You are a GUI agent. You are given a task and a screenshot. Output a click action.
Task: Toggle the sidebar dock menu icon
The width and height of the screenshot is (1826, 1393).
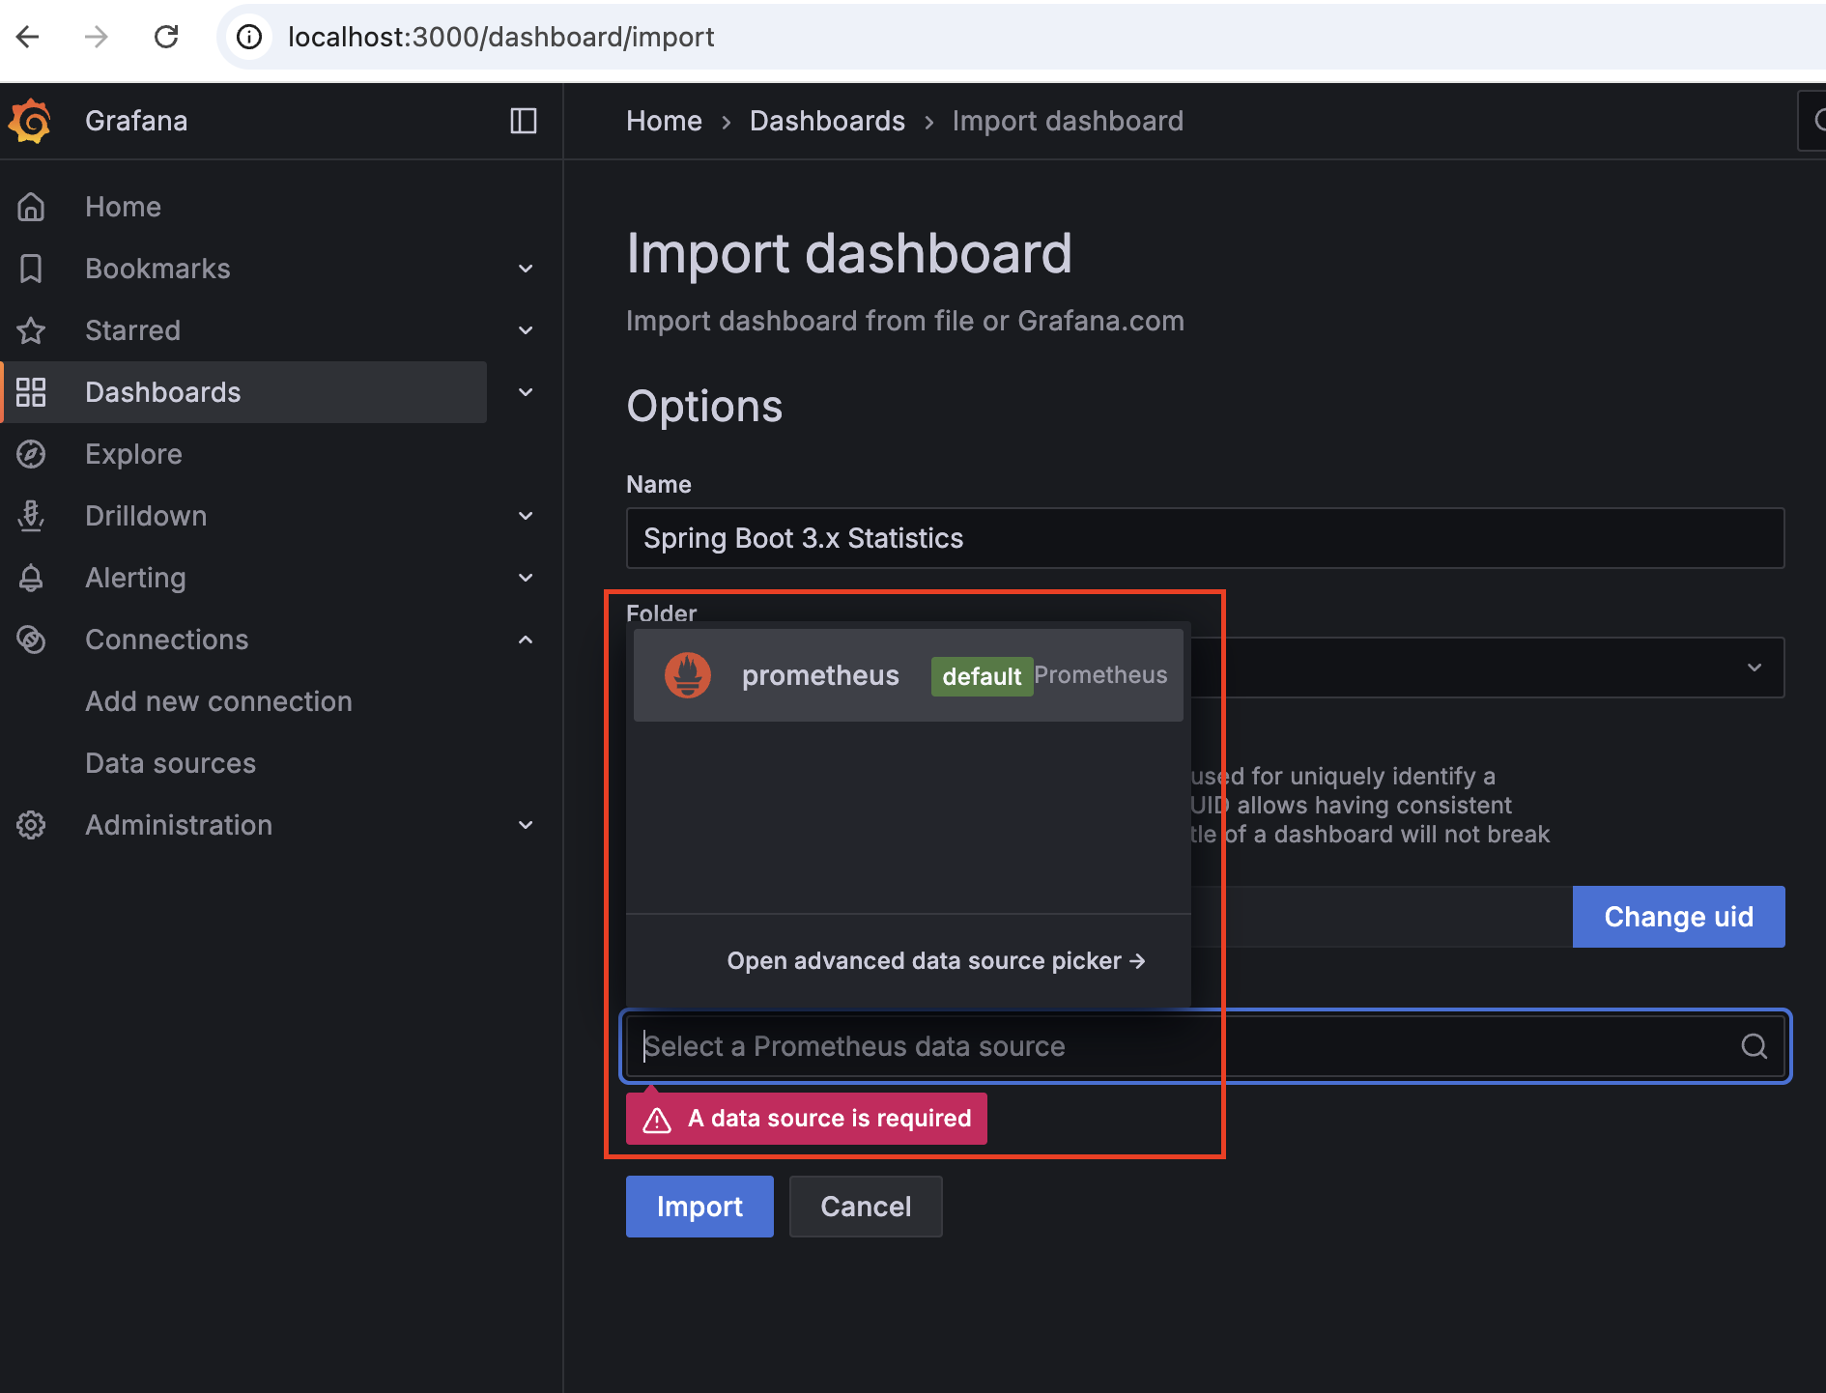point(524,121)
